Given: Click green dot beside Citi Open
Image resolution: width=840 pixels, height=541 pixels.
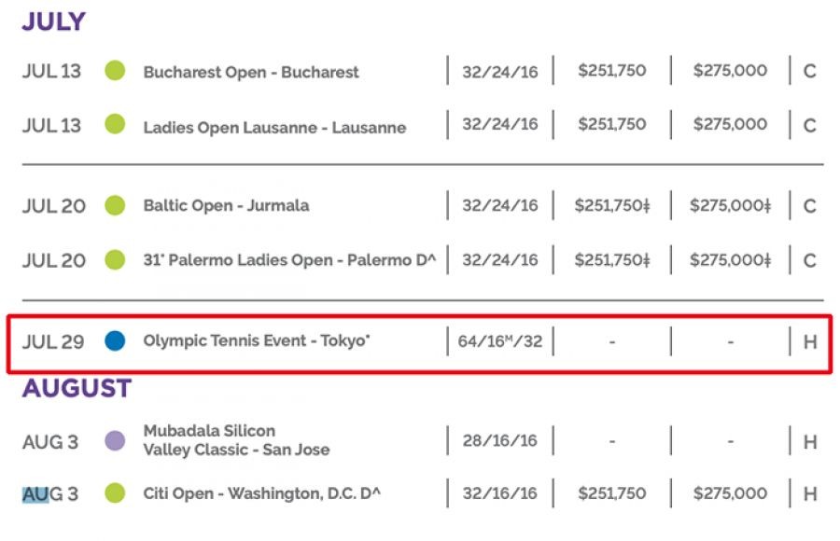Looking at the screenshot, I should pos(115,493).
